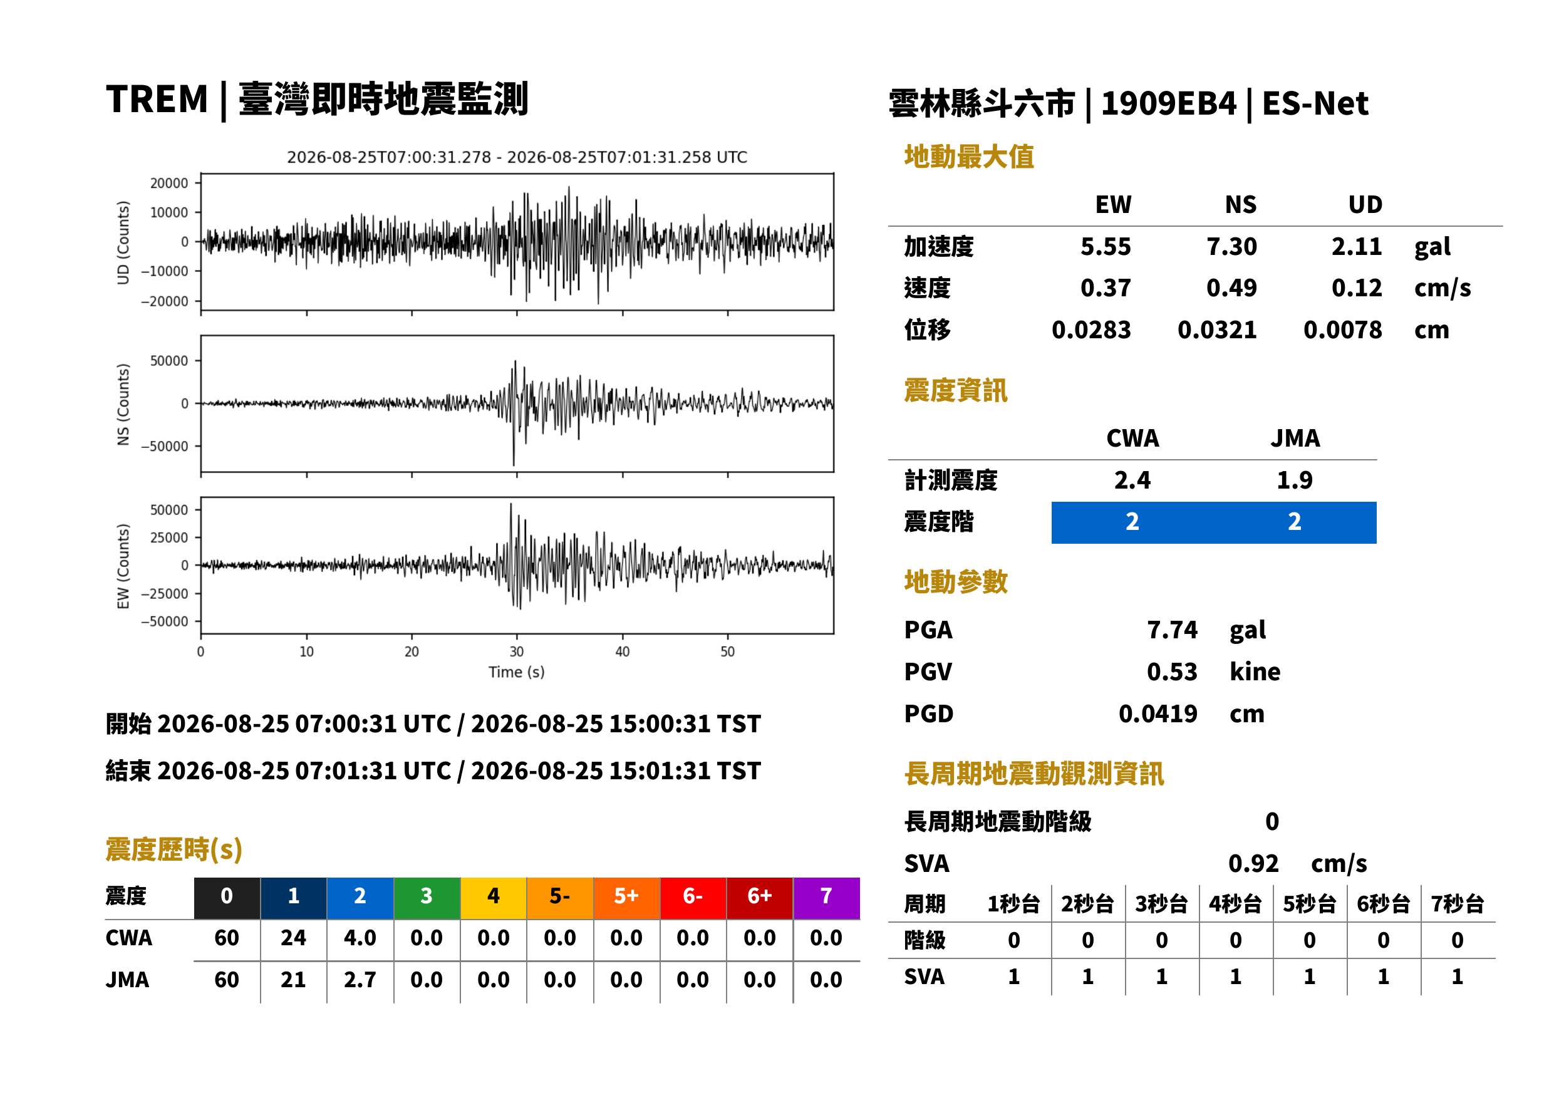Click the red 6- intensity swatch
The width and height of the screenshot is (1554, 1110).
coord(693,898)
